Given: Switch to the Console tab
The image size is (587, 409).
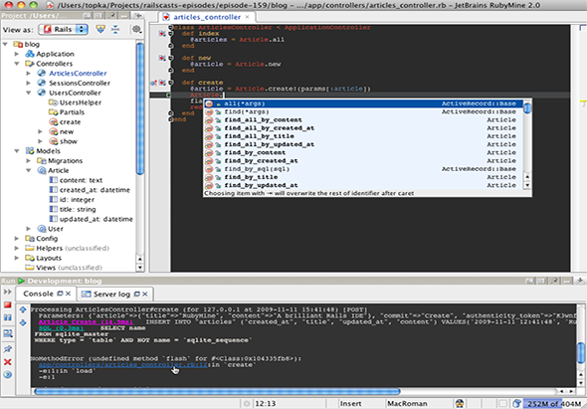Looking at the screenshot, I should tap(38, 294).
